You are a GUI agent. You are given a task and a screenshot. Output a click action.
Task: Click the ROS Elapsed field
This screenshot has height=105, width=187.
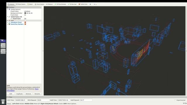(43, 100)
